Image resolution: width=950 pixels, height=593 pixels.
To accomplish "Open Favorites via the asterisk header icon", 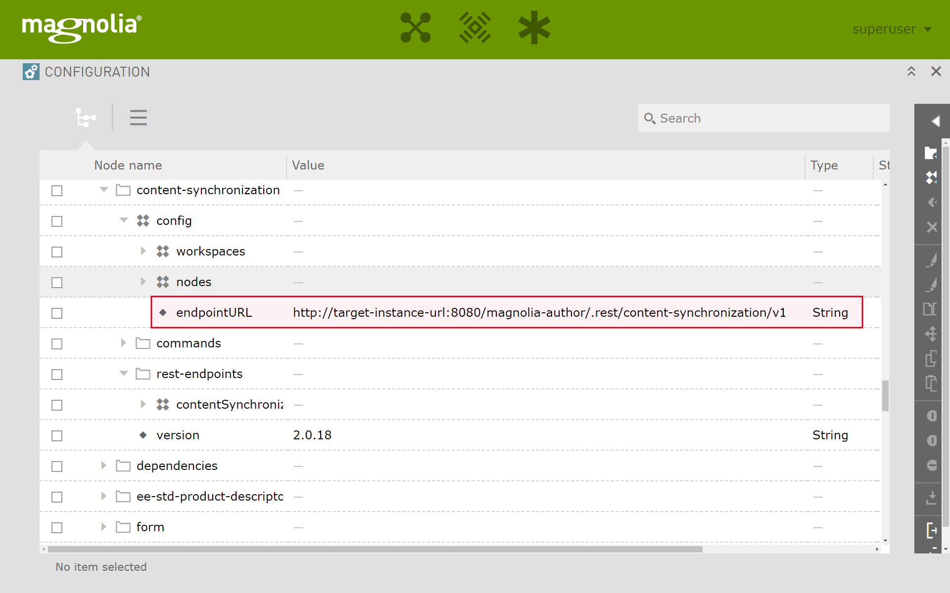I will coord(534,28).
